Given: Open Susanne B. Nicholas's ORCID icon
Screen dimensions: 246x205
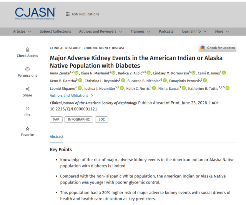Looking at the screenshot, I should point(165,80).
